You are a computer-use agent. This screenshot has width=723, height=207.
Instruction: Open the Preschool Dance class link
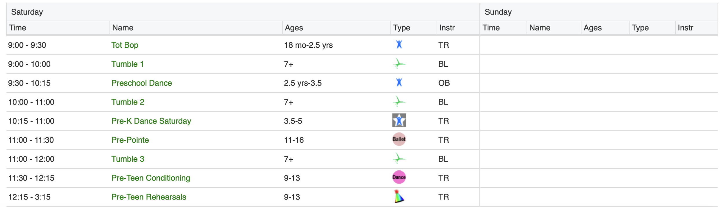click(x=142, y=83)
